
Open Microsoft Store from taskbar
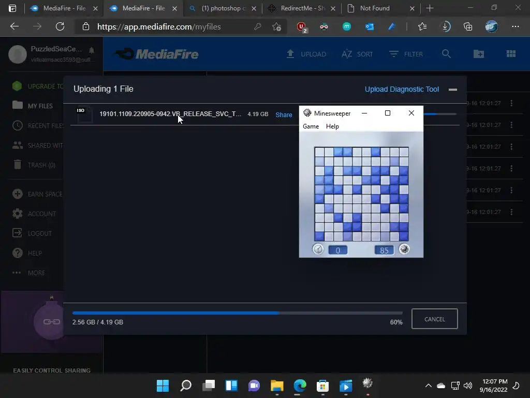(x=322, y=385)
